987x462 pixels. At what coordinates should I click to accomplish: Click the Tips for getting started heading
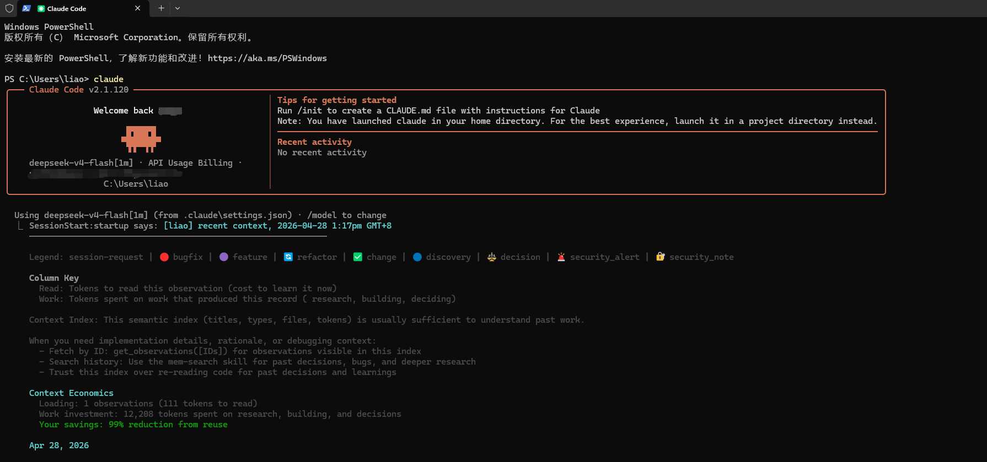(x=336, y=100)
